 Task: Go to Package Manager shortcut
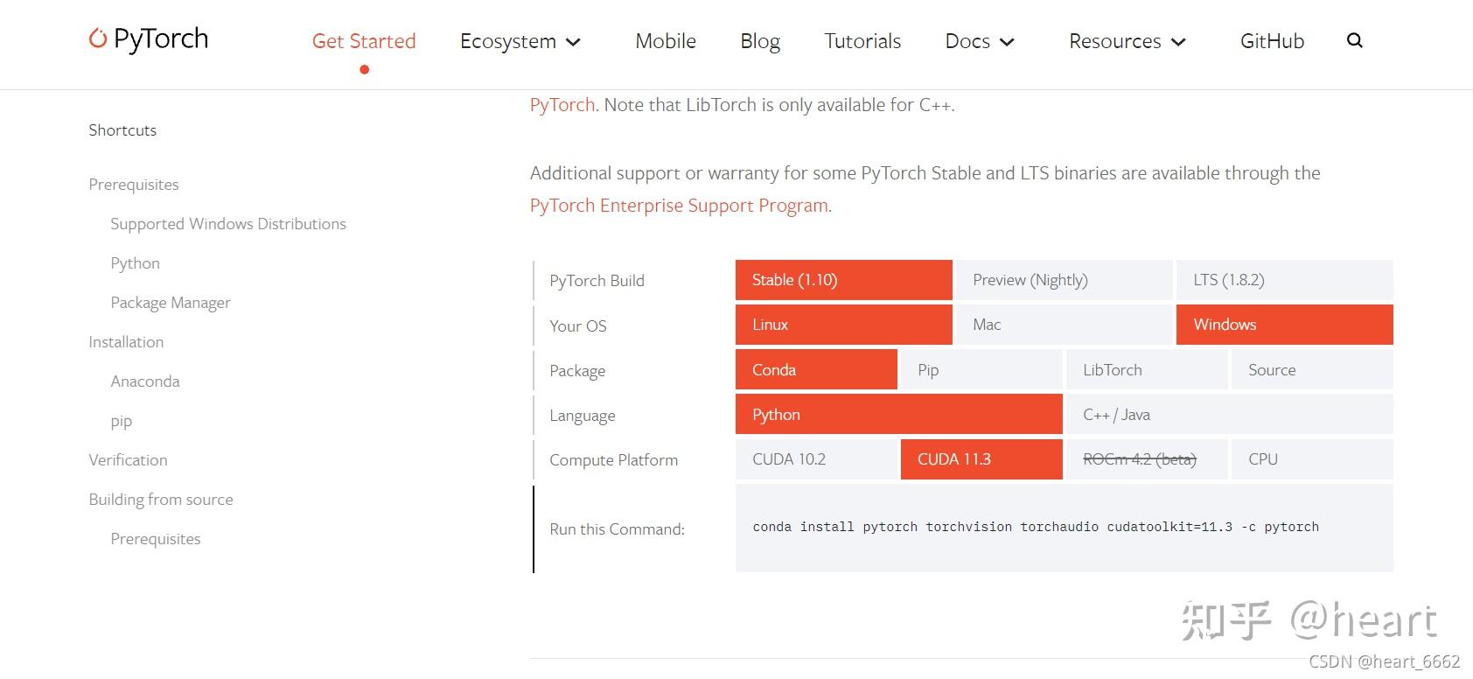[171, 303]
